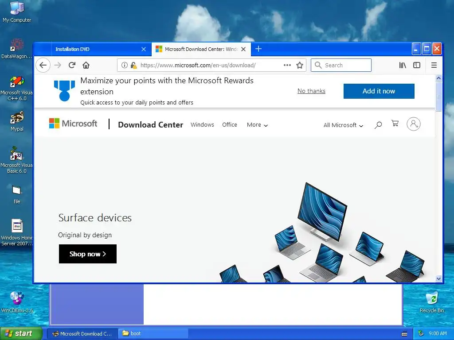Open the browser hamburger menu
The height and width of the screenshot is (340, 454).
434,65
